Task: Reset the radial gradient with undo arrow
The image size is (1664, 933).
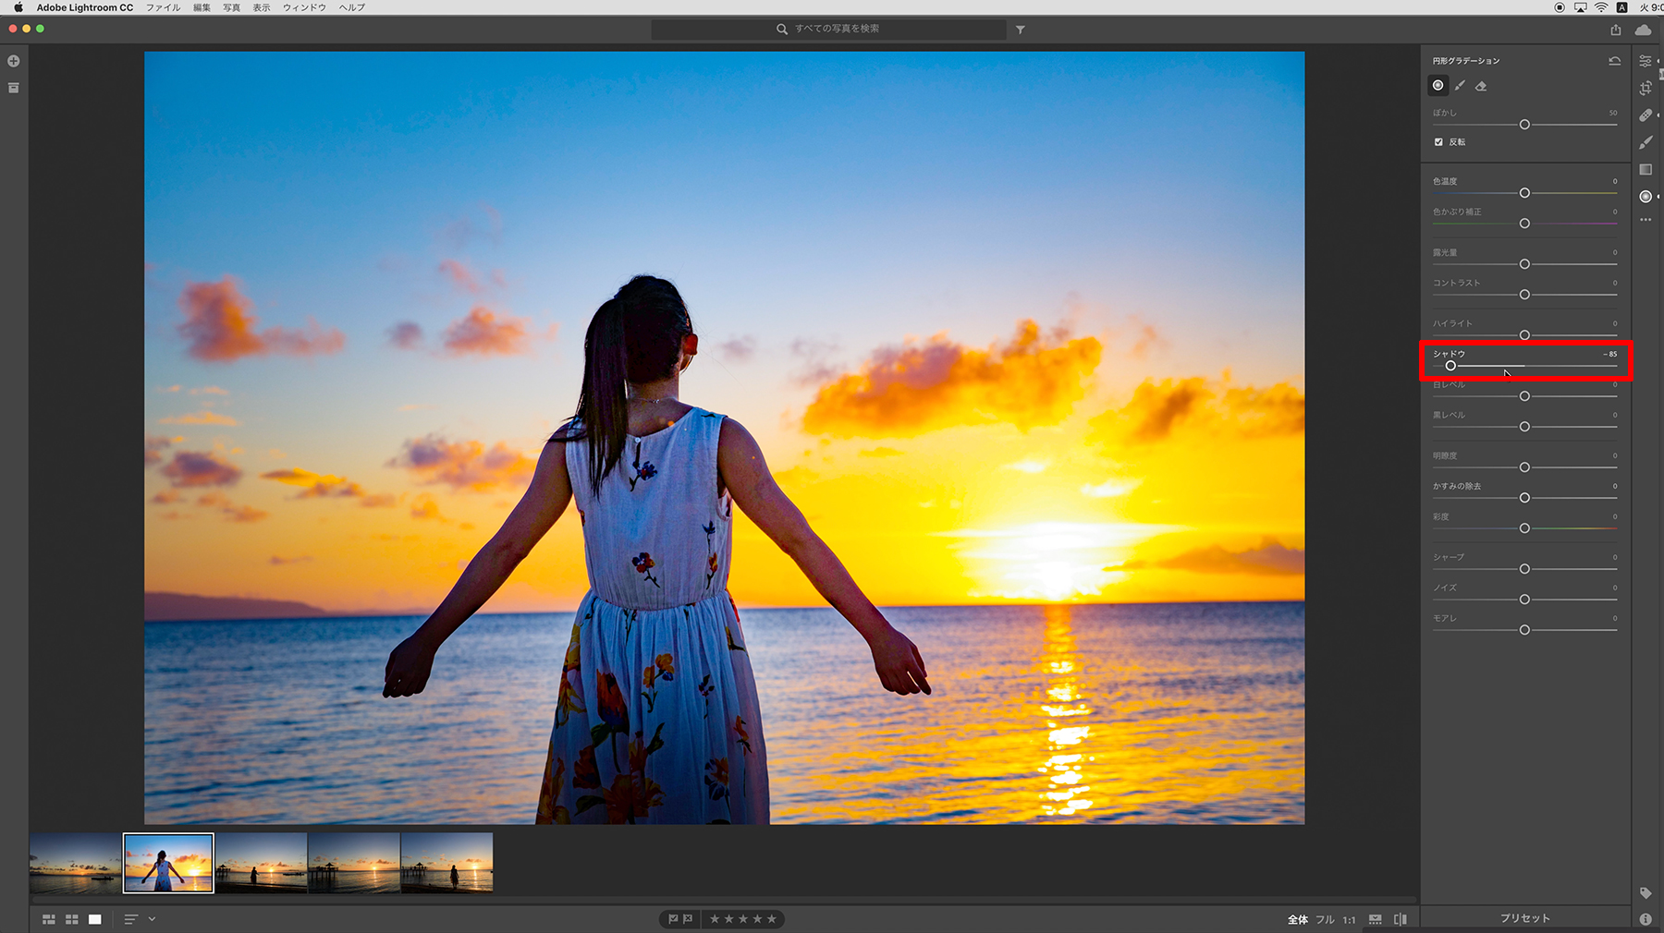Action: click(x=1615, y=61)
